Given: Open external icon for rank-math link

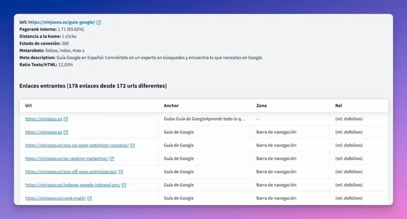Looking at the screenshot, I should tap(89, 198).
